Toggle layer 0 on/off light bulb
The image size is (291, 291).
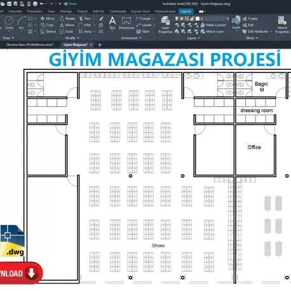click(177, 18)
